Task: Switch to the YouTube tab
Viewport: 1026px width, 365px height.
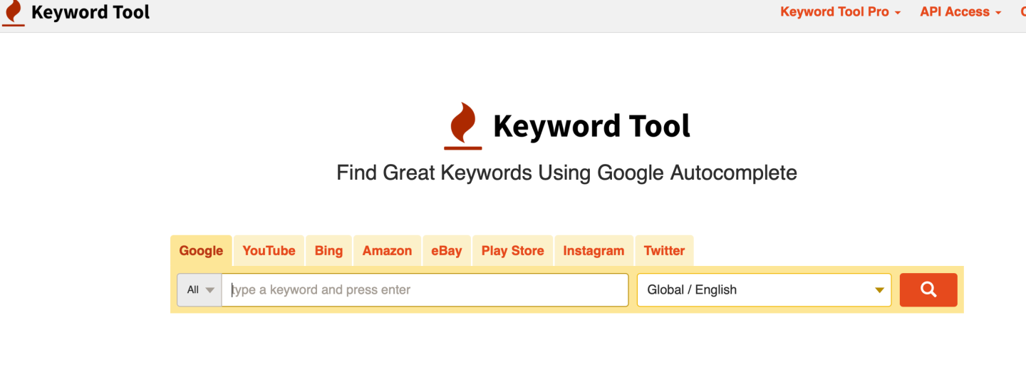Action: coord(269,251)
